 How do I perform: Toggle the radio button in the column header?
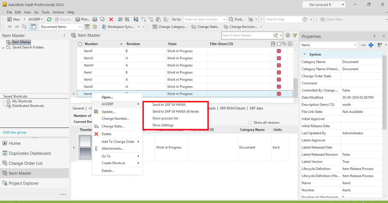pyautogui.click(x=80, y=44)
